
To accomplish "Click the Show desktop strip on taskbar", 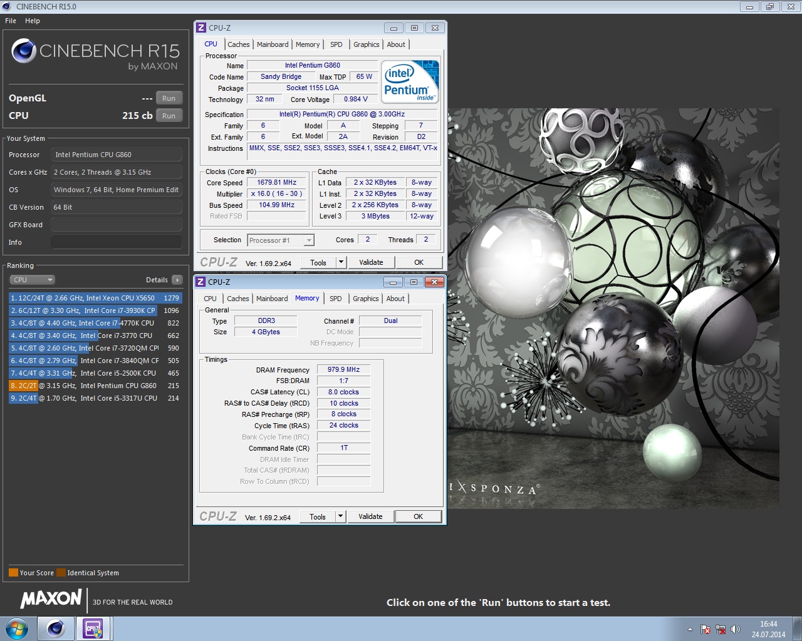I will click(x=797, y=628).
